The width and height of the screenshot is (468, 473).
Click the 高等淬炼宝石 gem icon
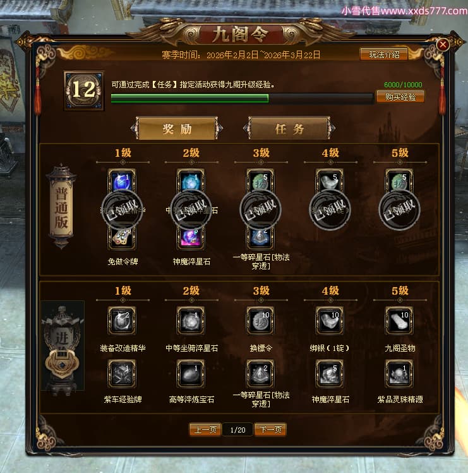click(x=191, y=374)
